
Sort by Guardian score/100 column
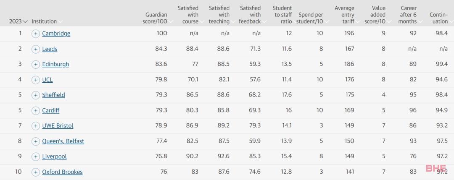[x=156, y=18]
